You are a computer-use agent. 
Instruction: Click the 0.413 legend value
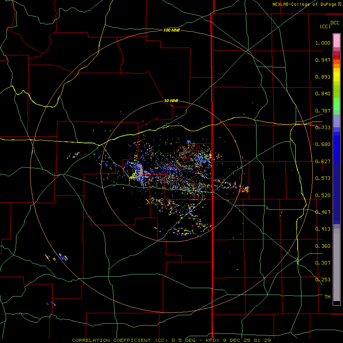(x=323, y=229)
